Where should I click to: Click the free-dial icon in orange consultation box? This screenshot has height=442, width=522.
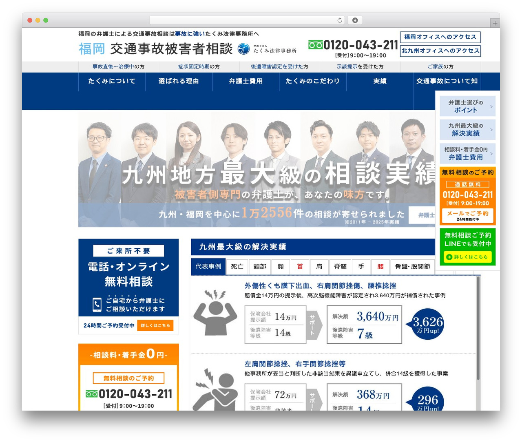(x=92, y=394)
